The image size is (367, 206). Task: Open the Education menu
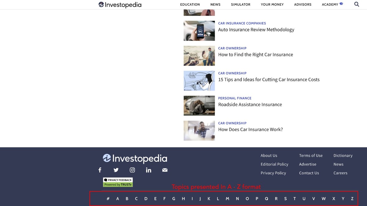tap(190, 5)
